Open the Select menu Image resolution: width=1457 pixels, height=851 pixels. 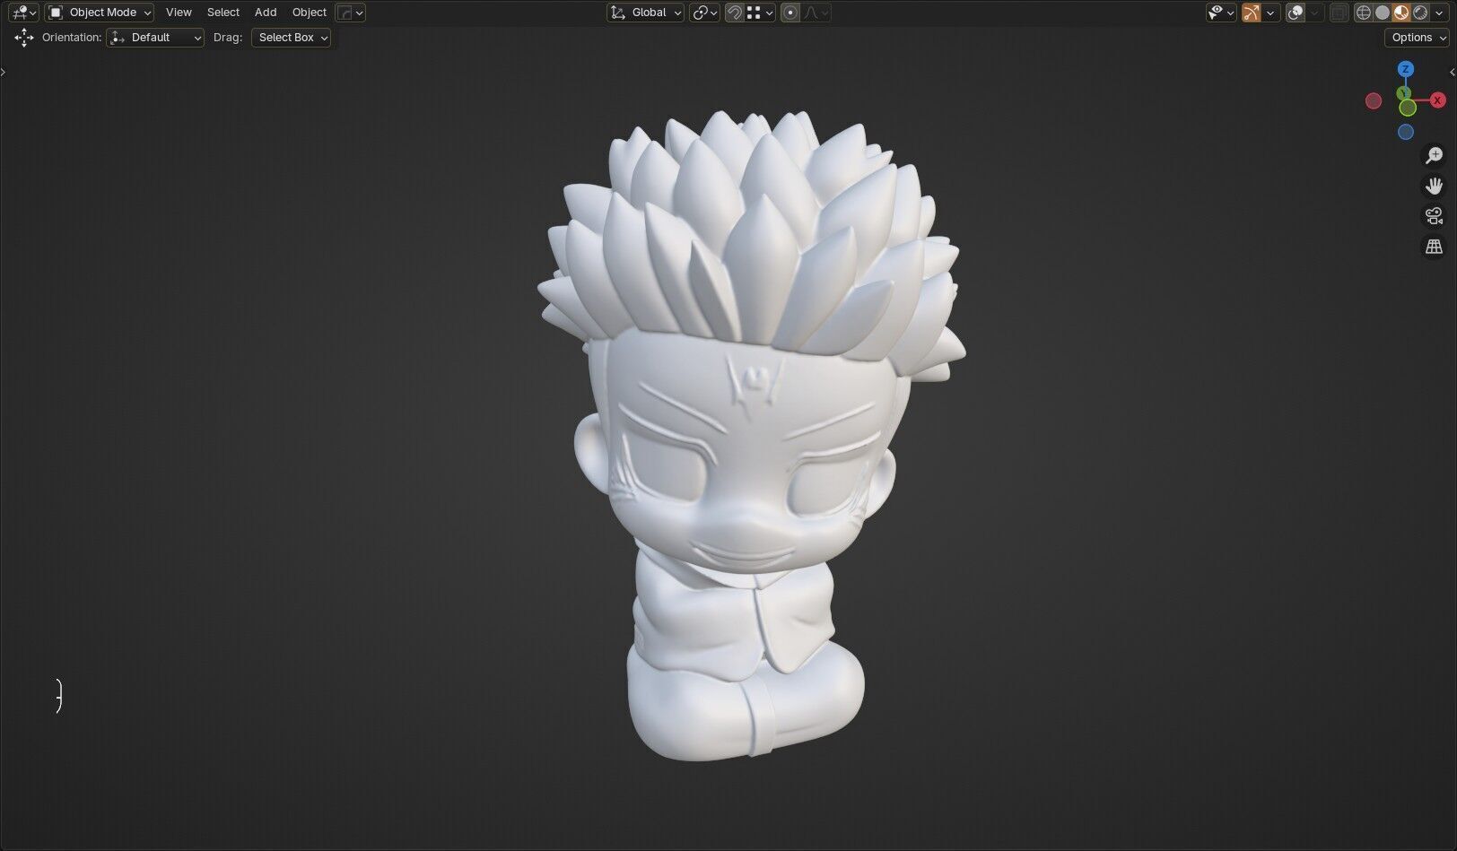[223, 13]
